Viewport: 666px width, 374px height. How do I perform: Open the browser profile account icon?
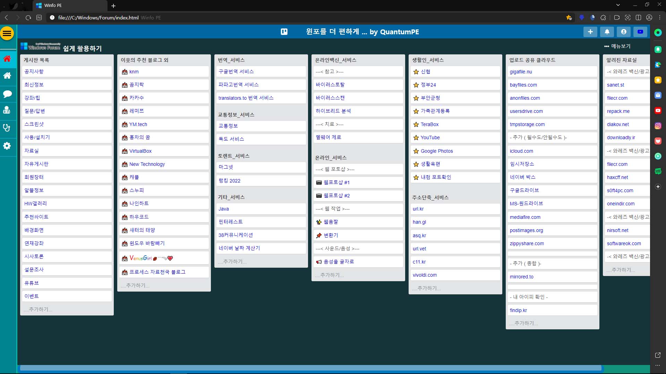[x=649, y=18]
